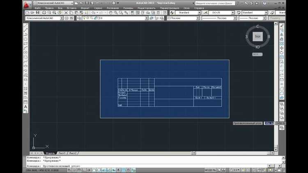The height and width of the screenshot is (173, 308).
Task: Click the Copy icon in standard toolbar
Action: [71, 13]
